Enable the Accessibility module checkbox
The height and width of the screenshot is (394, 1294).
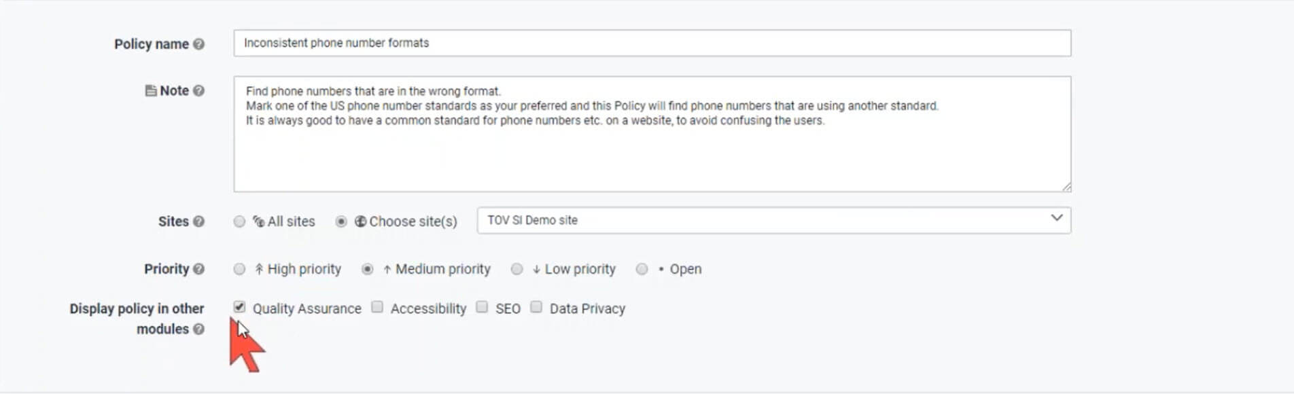coord(377,307)
